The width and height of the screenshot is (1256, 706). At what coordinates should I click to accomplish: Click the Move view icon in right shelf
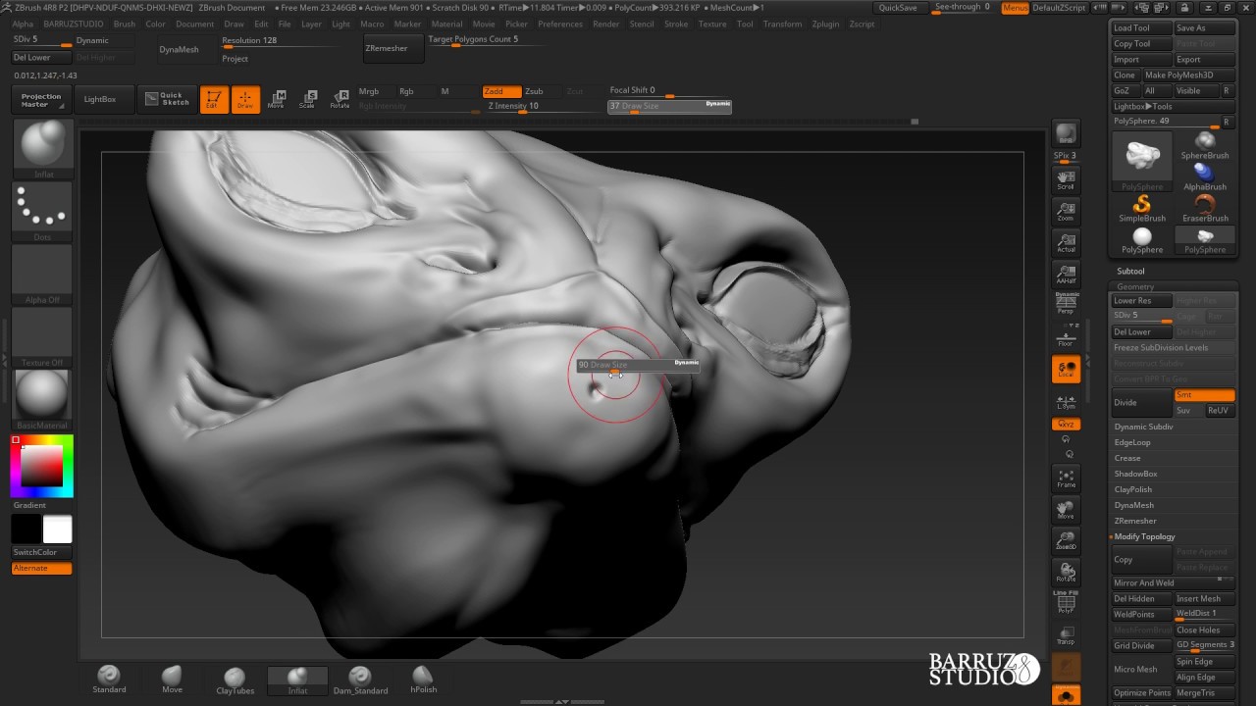pyautogui.click(x=1066, y=510)
